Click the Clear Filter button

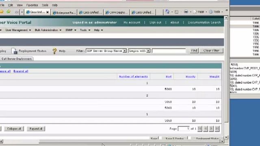pyautogui.click(x=211, y=50)
